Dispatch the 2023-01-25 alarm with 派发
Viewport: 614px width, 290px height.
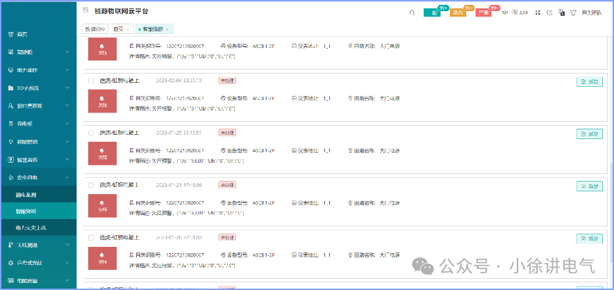(589, 134)
